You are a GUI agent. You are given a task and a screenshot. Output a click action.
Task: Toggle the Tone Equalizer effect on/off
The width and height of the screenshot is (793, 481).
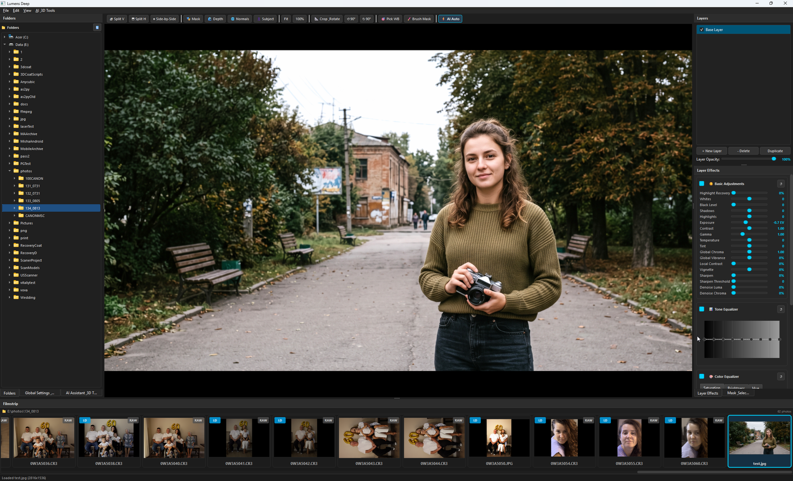(702, 309)
